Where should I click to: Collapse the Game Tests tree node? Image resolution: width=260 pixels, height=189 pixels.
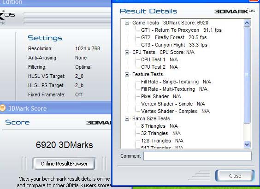(x=127, y=23)
